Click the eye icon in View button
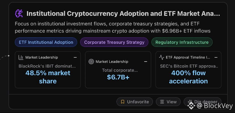The image size is (235, 113). click(x=162, y=102)
